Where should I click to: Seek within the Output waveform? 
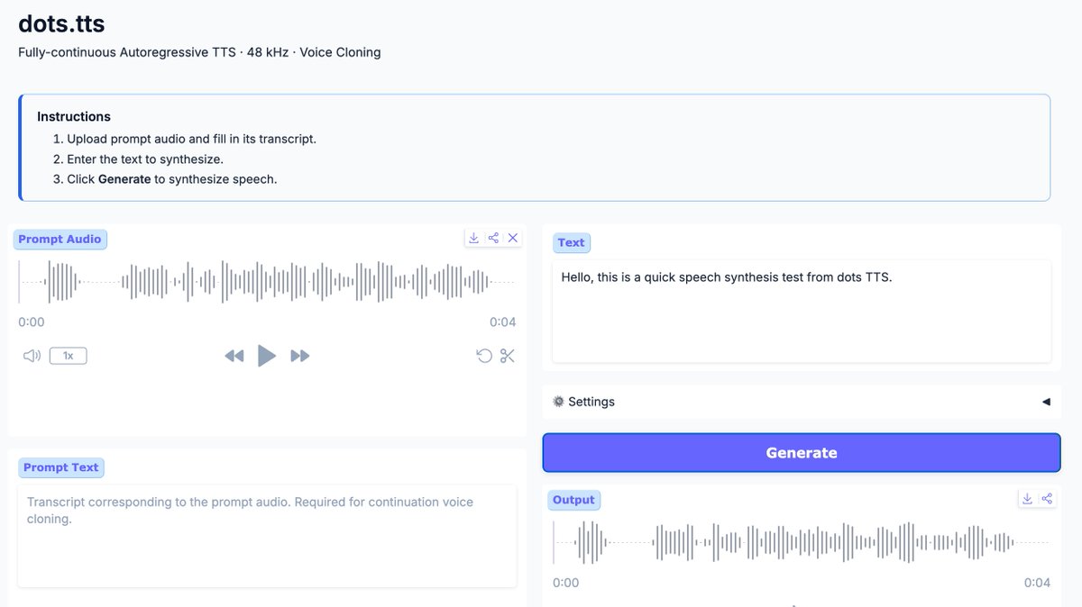(802, 542)
